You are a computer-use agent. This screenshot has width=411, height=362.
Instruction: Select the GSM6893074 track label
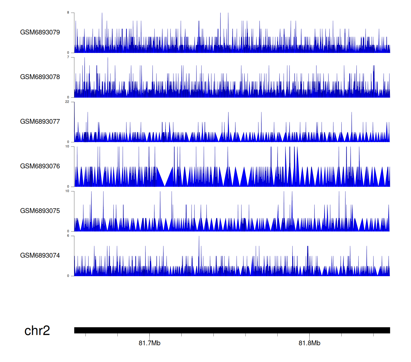coord(40,256)
